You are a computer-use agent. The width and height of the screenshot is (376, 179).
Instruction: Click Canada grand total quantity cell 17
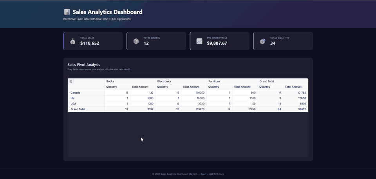pyautogui.click(x=270, y=93)
